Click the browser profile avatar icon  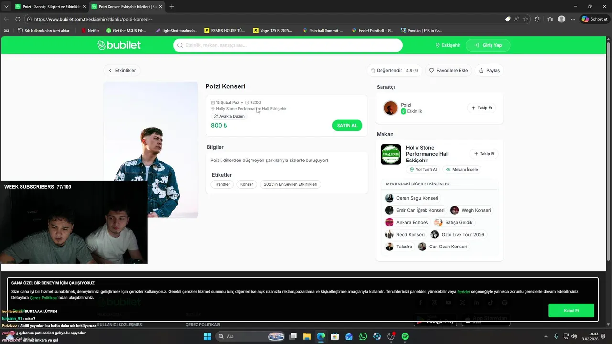(x=561, y=19)
